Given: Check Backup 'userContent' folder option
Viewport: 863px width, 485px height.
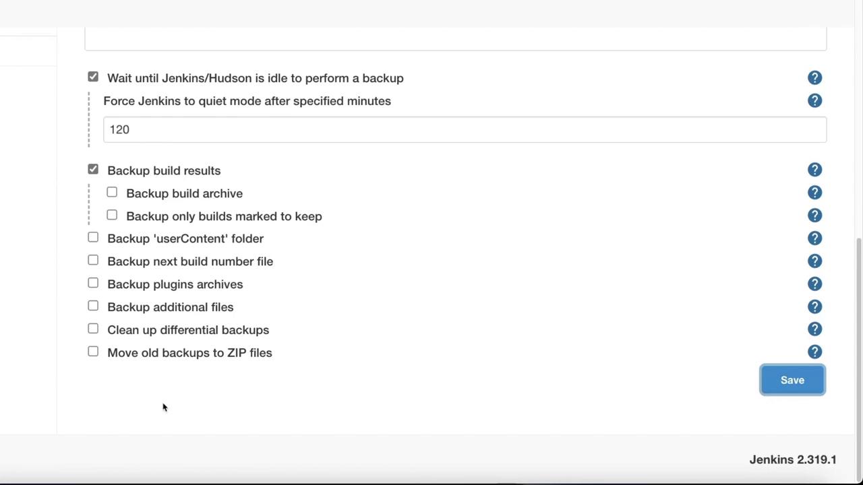Looking at the screenshot, I should click(93, 237).
